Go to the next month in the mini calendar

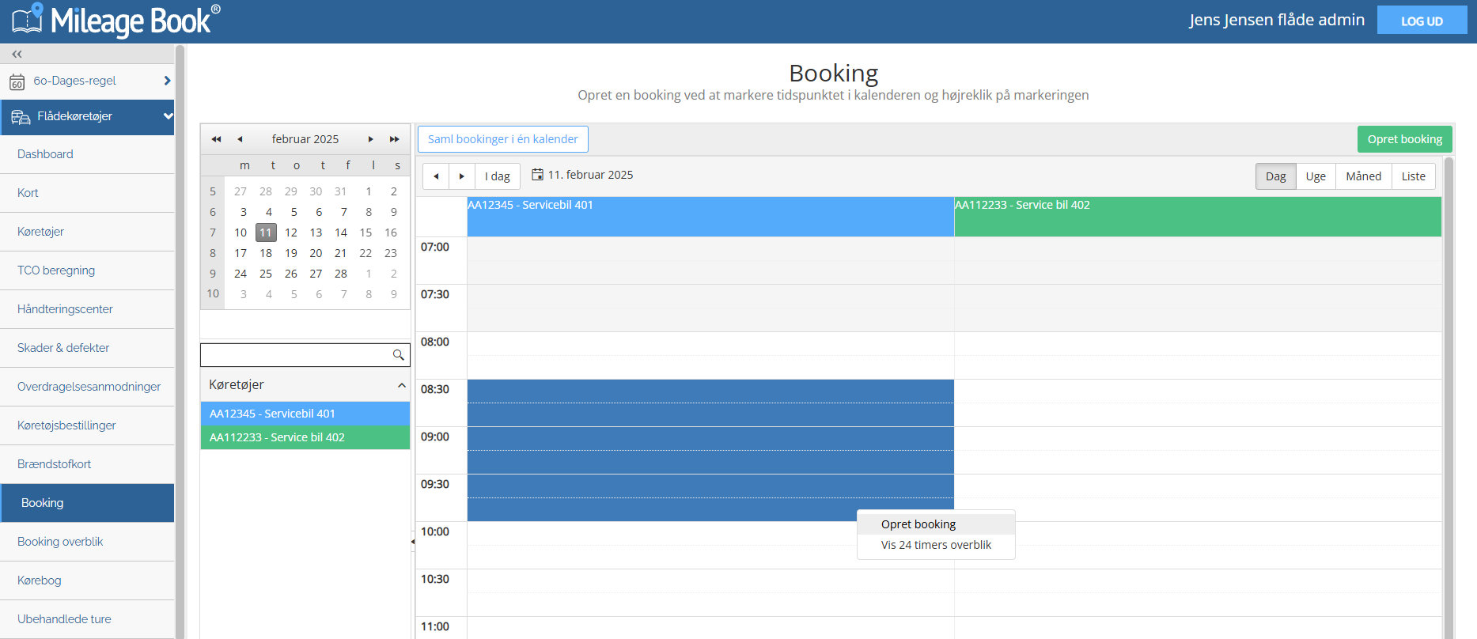point(370,139)
